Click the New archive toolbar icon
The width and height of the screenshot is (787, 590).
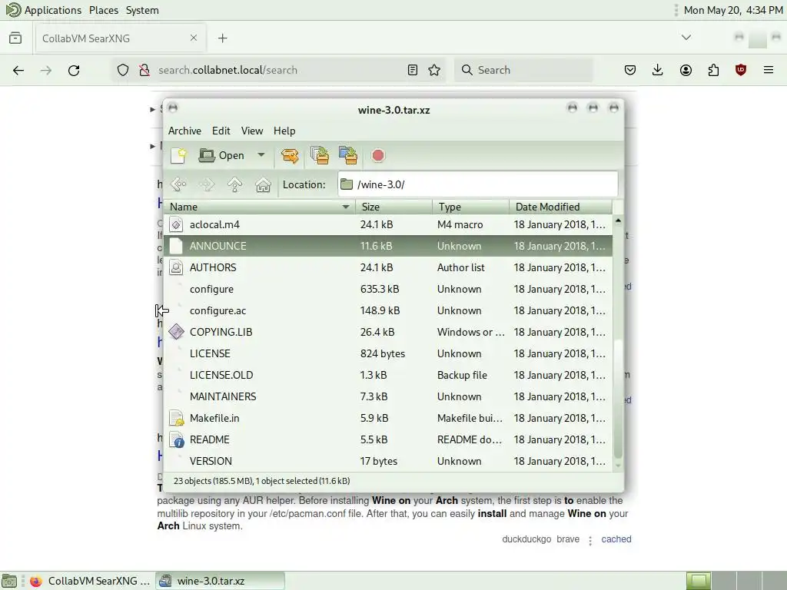click(178, 155)
